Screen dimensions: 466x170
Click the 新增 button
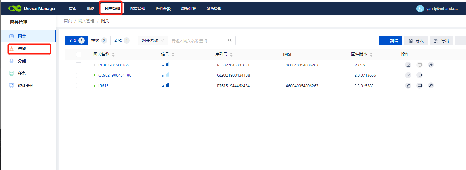coord(390,41)
